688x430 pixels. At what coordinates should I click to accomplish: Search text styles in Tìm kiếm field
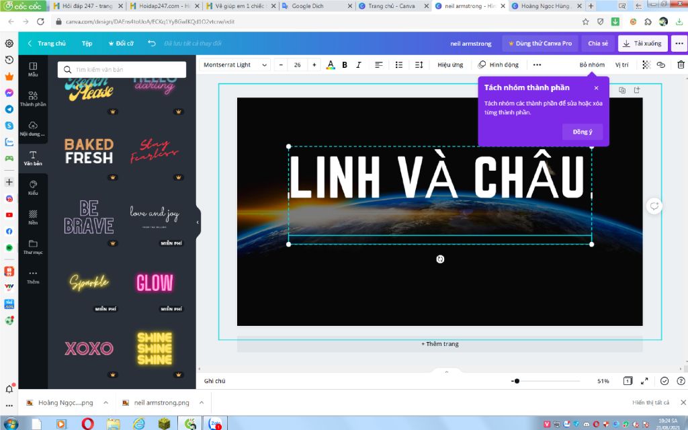click(x=122, y=69)
